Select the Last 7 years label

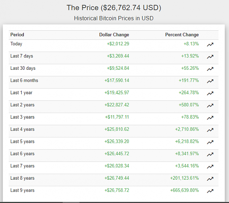[x=22, y=166]
